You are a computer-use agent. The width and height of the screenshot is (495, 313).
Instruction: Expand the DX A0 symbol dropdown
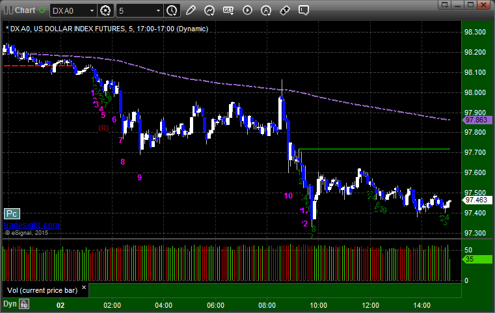[x=92, y=11]
